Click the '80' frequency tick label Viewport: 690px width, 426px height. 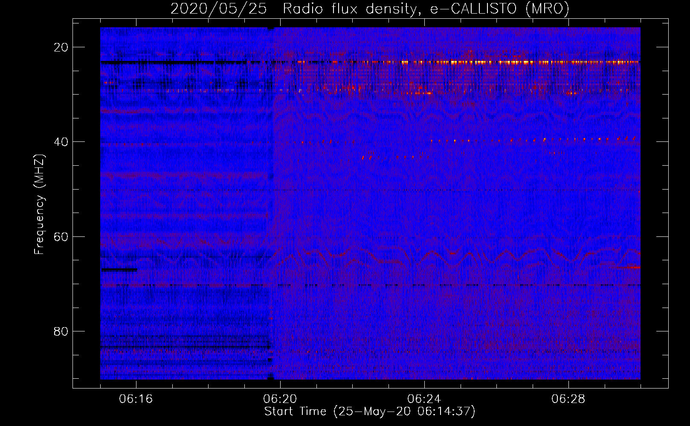(61, 331)
